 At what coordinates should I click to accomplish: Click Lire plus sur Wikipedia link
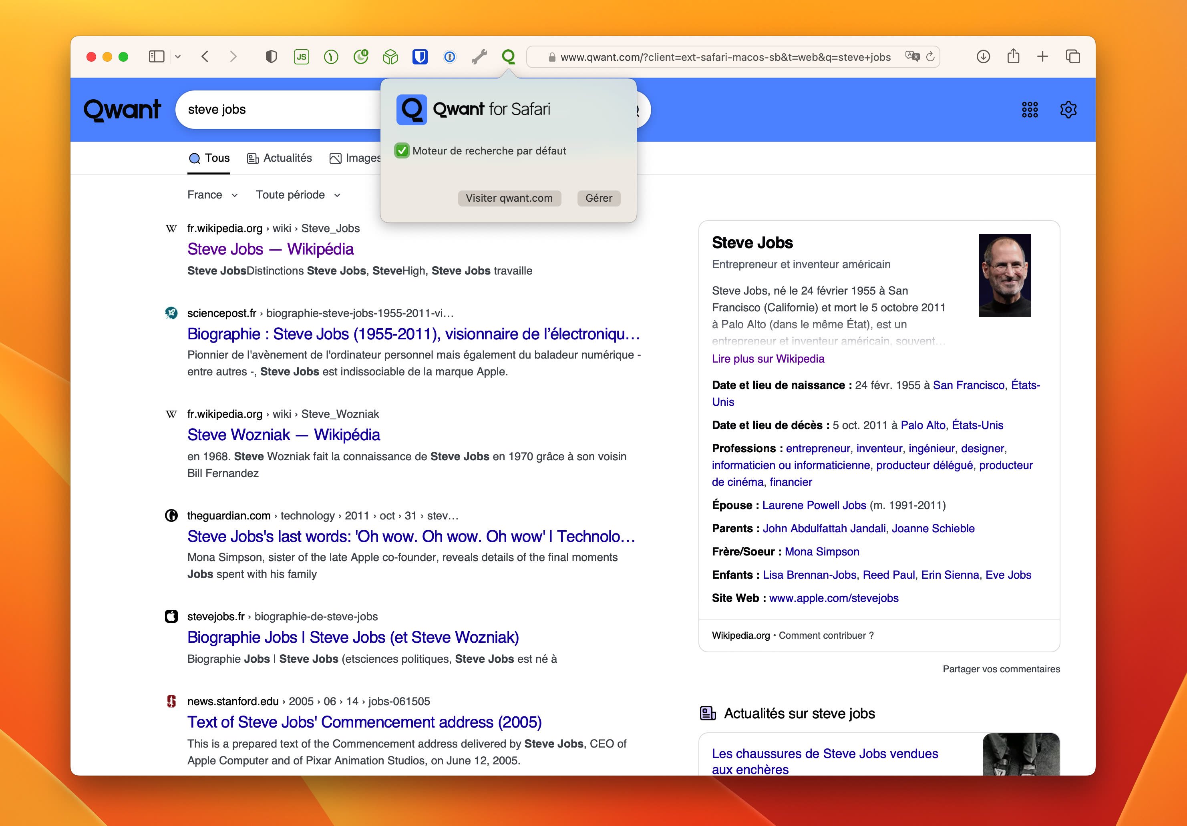(x=768, y=359)
